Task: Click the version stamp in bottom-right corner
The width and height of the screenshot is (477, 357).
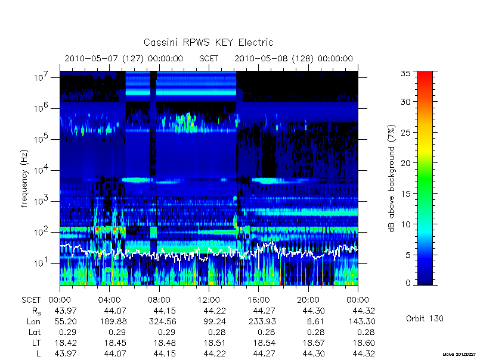Action: tap(459, 354)
